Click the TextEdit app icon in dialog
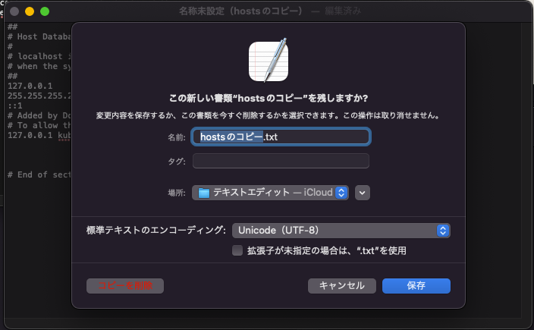The width and height of the screenshot is (534, 330). (269, 60)
